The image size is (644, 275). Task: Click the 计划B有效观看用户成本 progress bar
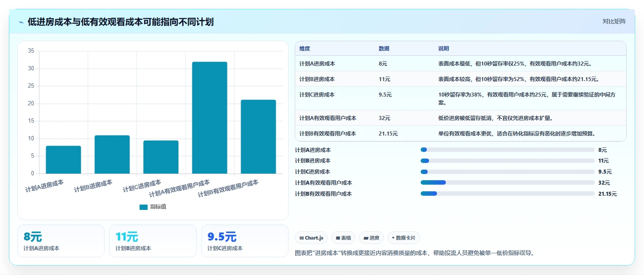[x=507, y=194]
